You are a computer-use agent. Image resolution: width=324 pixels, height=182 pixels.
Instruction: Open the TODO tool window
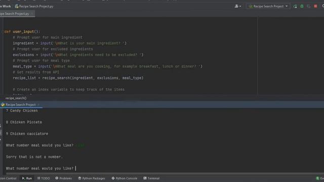point(44,178)
